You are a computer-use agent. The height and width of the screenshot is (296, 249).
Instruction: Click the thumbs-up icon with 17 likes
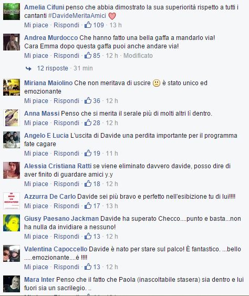88,206
